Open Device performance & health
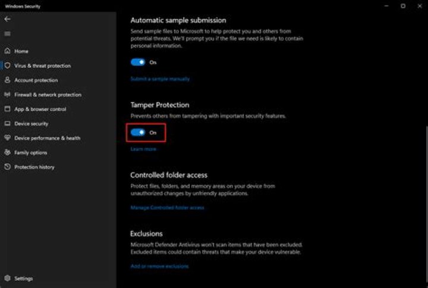Image resolution: width=428 pixels, height=288 pixels. pos(47,138)
